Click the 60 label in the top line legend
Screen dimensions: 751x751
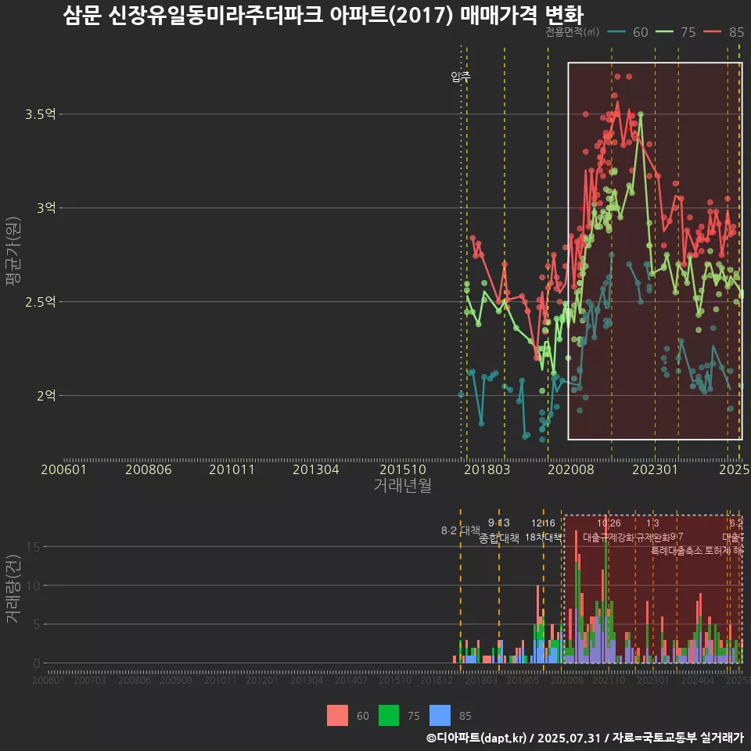pos(641,32)
